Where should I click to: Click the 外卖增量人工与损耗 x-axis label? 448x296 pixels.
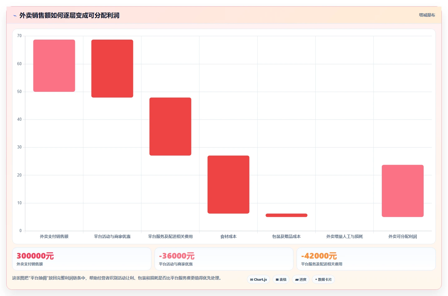pos(345,236)
